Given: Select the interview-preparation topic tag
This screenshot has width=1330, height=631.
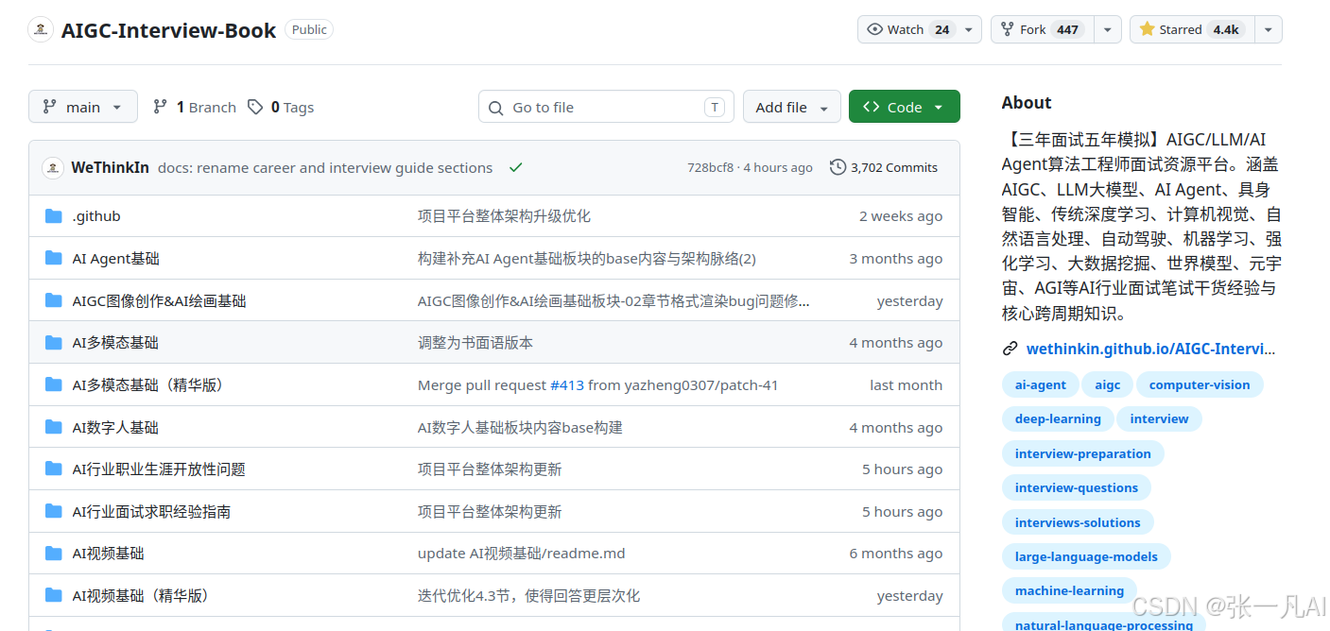Looking at the screenshot, I should (1082, 453).
